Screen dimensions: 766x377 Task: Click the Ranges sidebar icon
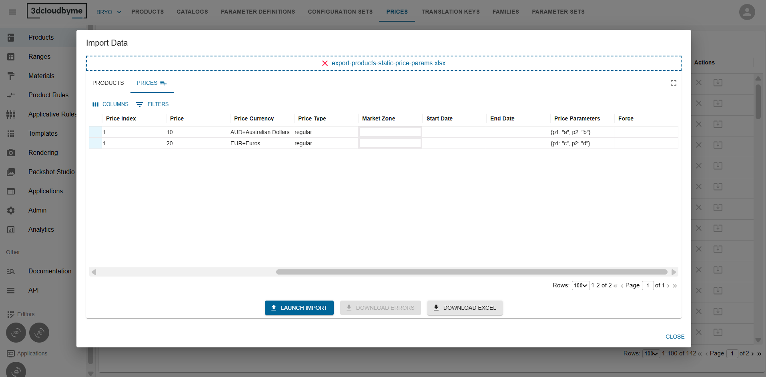tap(11, 57)
